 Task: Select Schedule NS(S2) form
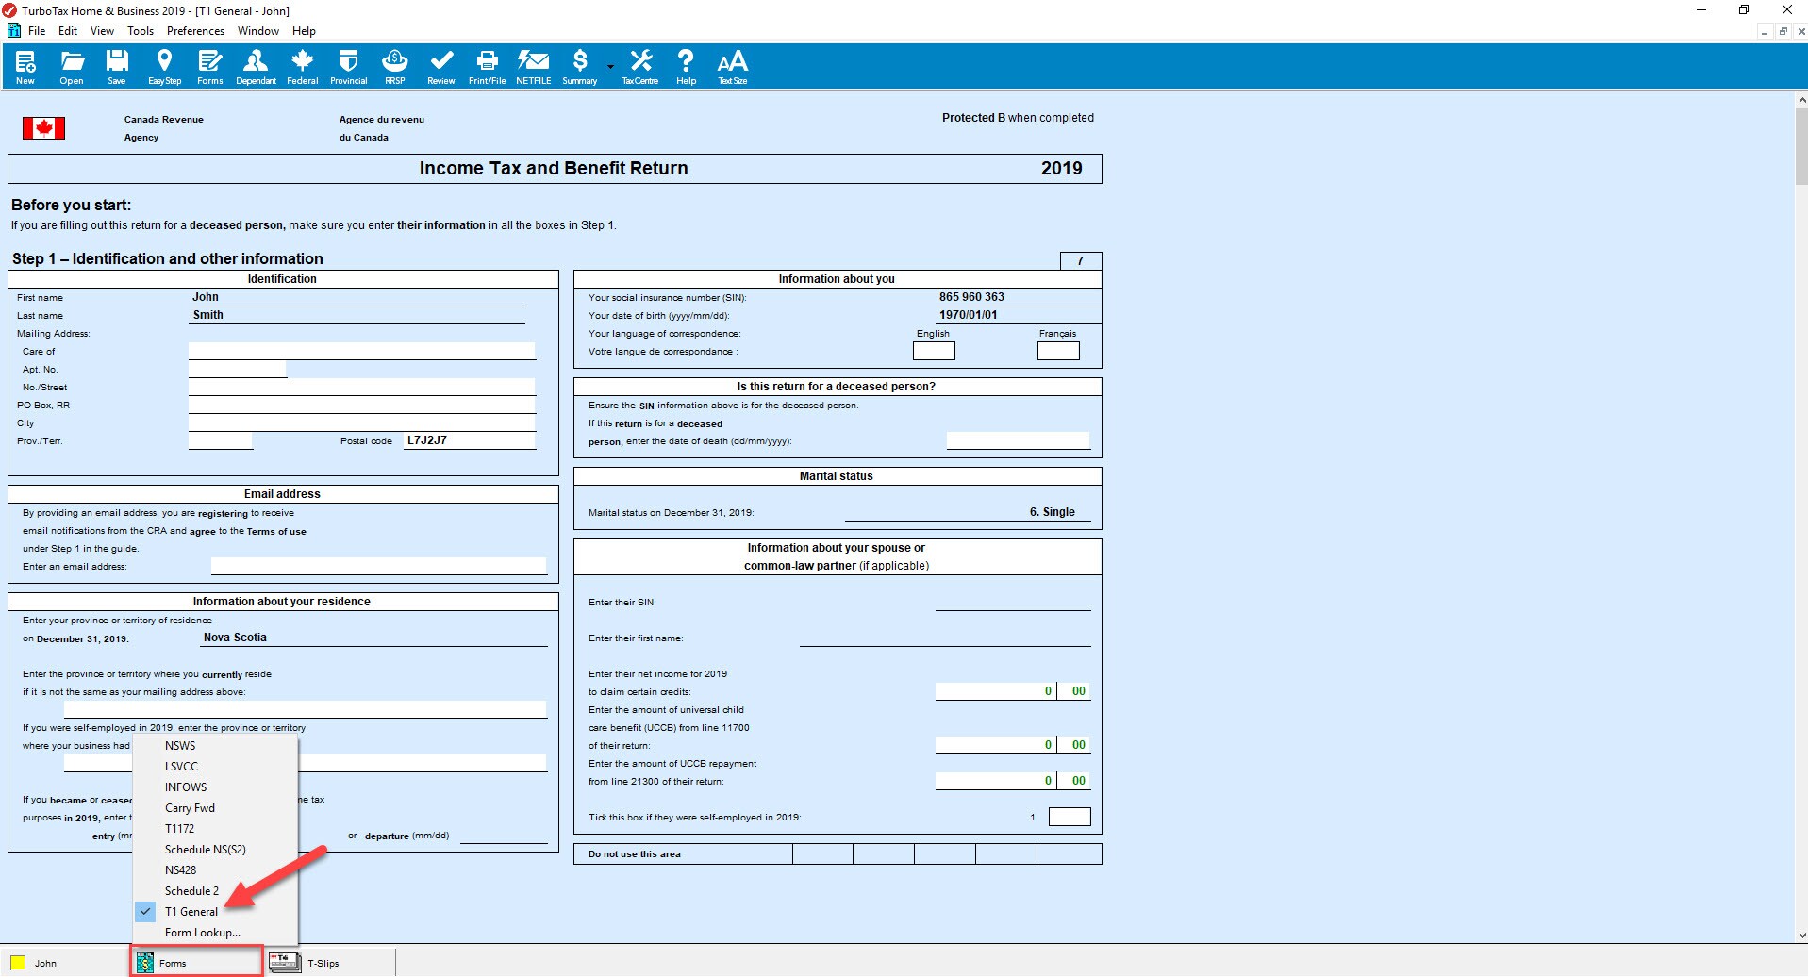coord(215,850)
